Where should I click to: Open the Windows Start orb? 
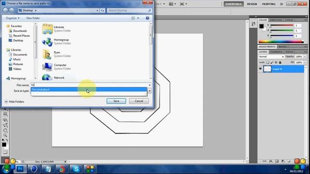6,169
